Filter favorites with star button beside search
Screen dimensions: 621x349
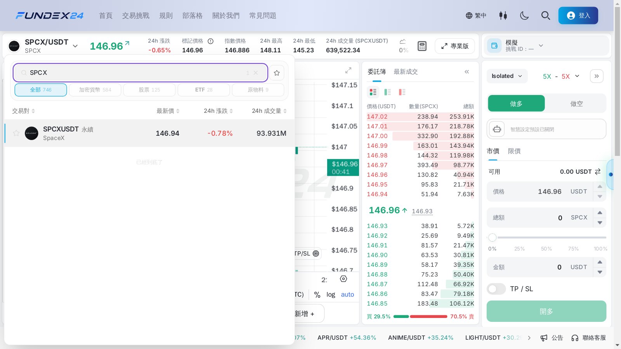tap(277, 73)
